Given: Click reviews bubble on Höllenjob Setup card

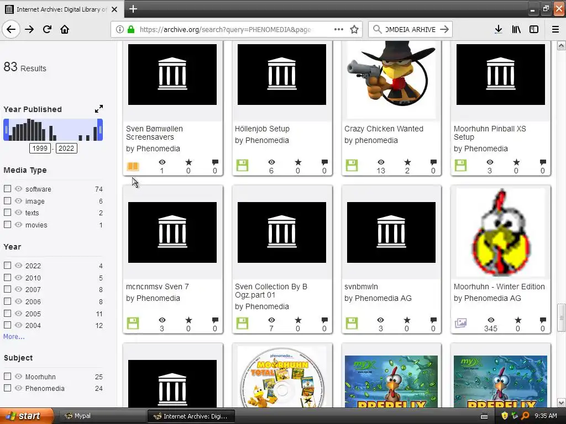Looking at the screenshot, I should (x=324, y=162).
